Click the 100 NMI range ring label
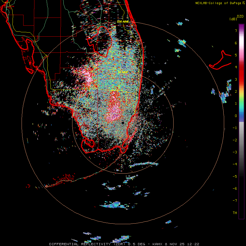The height and width of the screenshot is (246, 246). (123, 22)
